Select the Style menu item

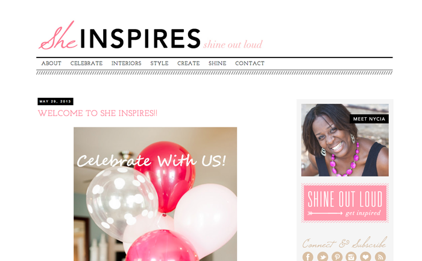click(159, 63)
